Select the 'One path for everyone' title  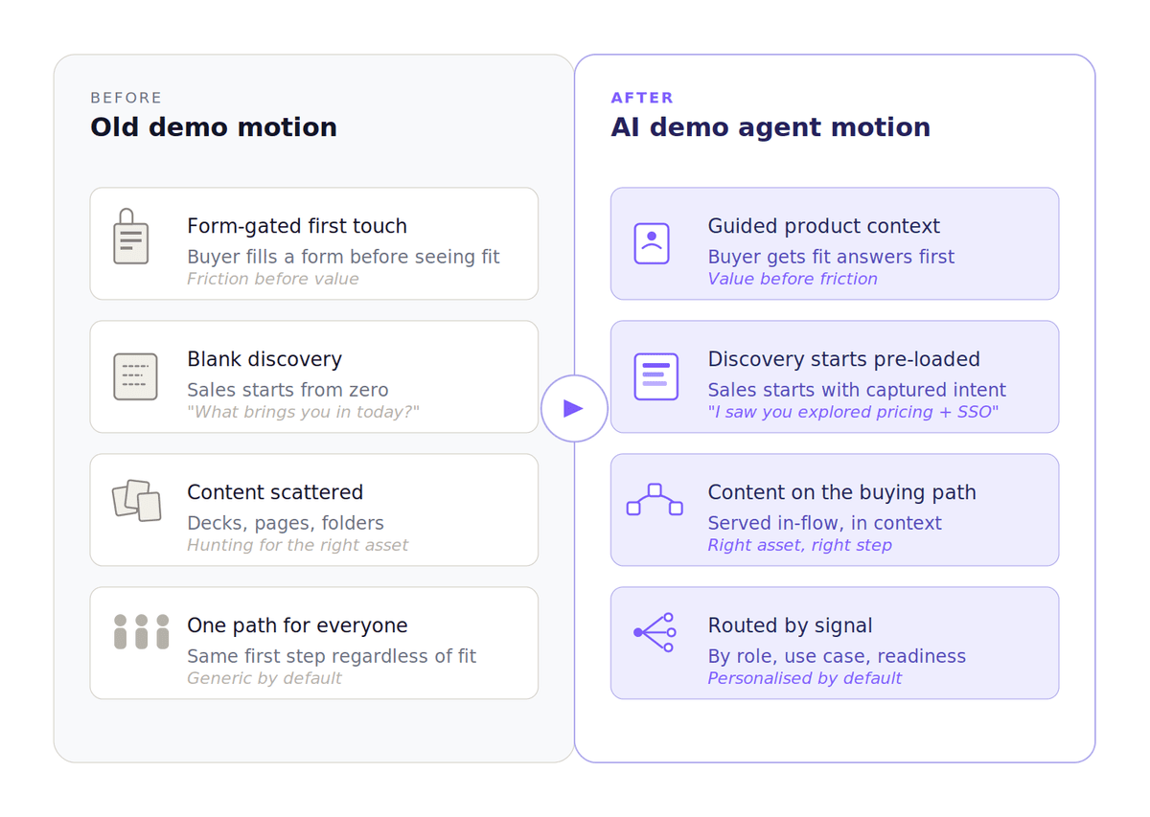297,625
